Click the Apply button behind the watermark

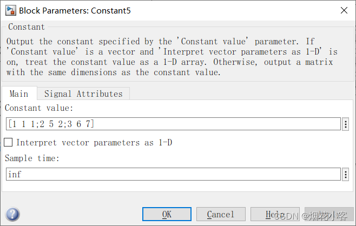click(x=329, y=214)
